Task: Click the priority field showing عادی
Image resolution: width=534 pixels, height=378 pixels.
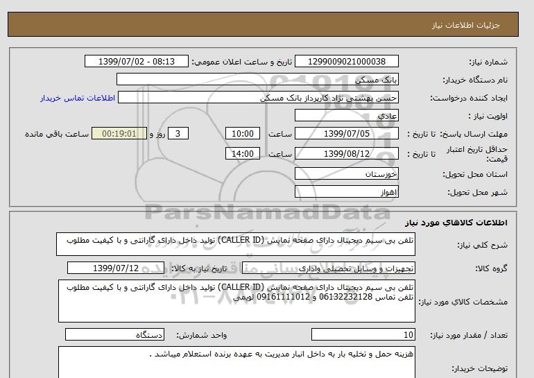Action: [347, 116]
